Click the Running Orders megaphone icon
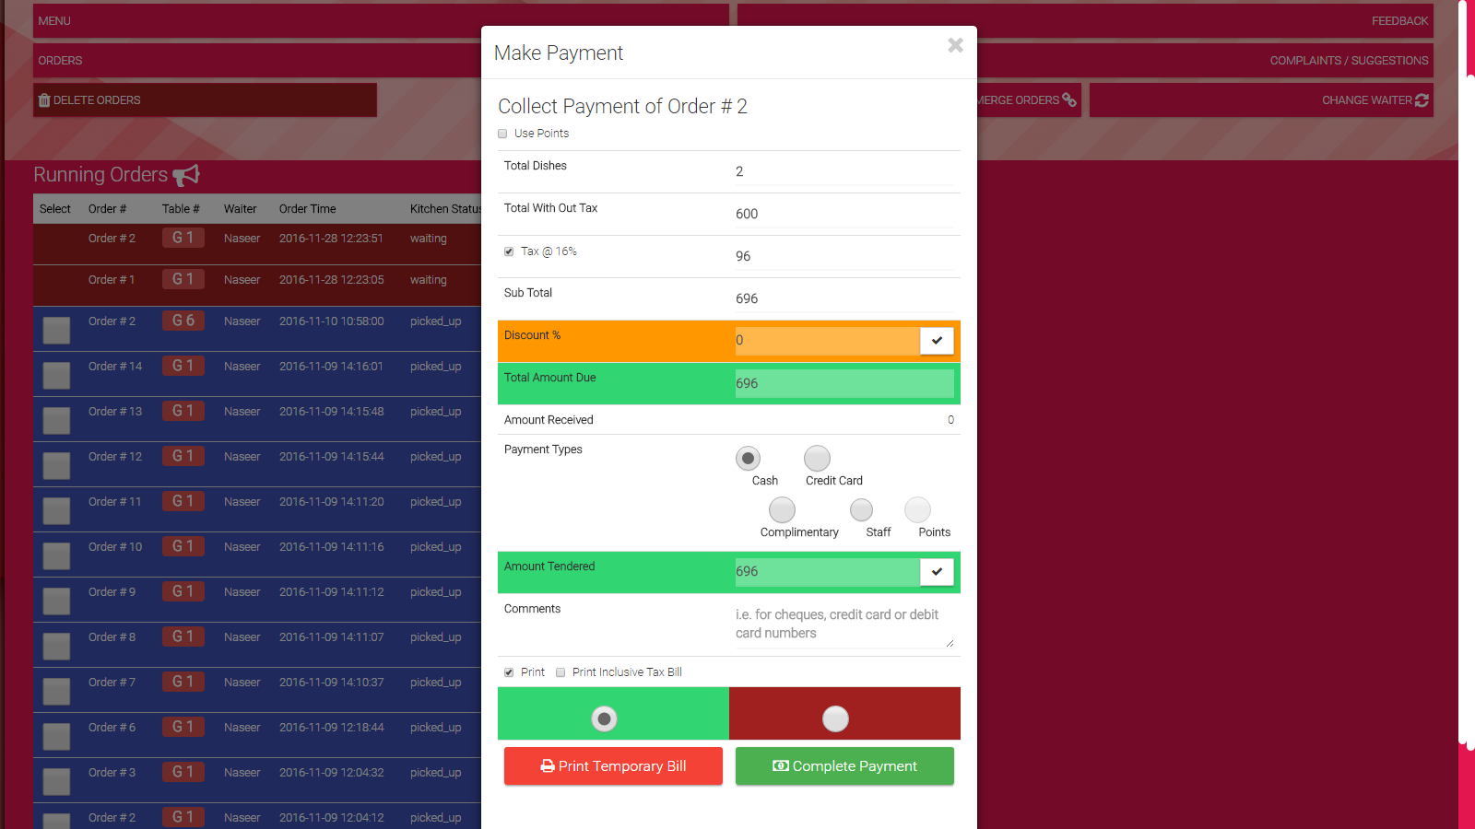Viewport: 1475px width, 829px height. pos(186,175)
